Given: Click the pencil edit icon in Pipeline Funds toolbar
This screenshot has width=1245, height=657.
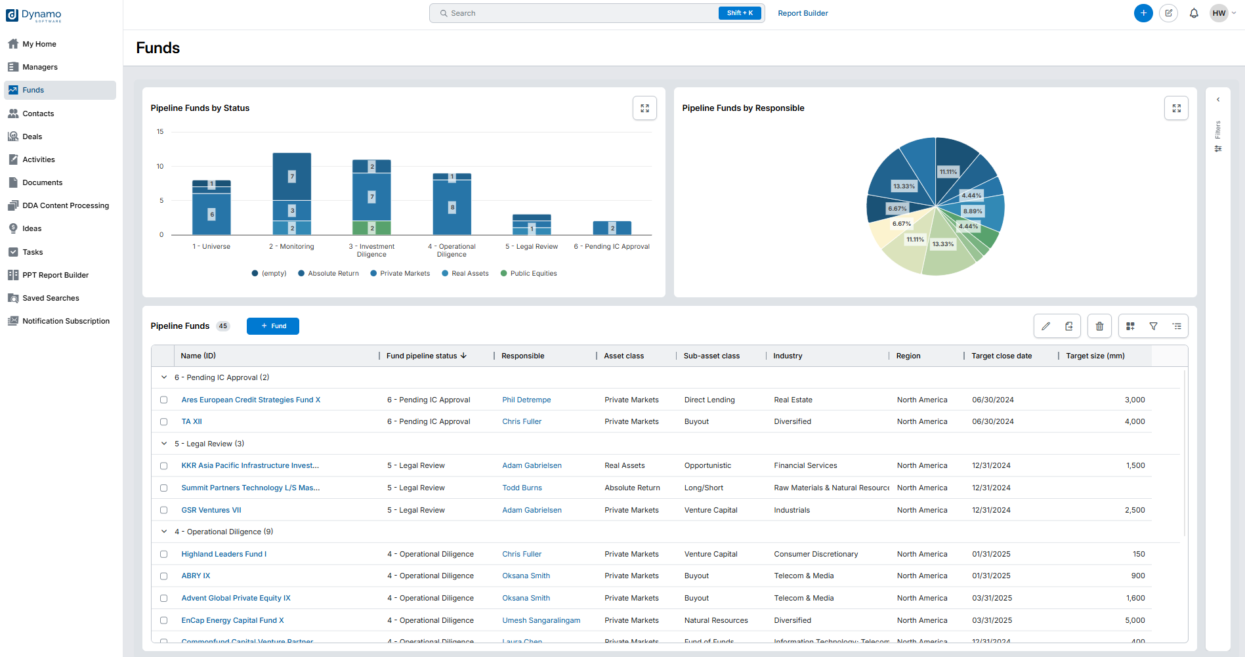Looking at the screenshot, I should tap(1045, 326).
